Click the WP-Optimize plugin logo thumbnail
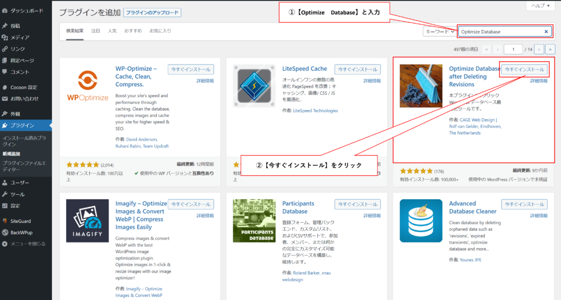The width and height of the screenshot is (561, 300). coord(87,86)
